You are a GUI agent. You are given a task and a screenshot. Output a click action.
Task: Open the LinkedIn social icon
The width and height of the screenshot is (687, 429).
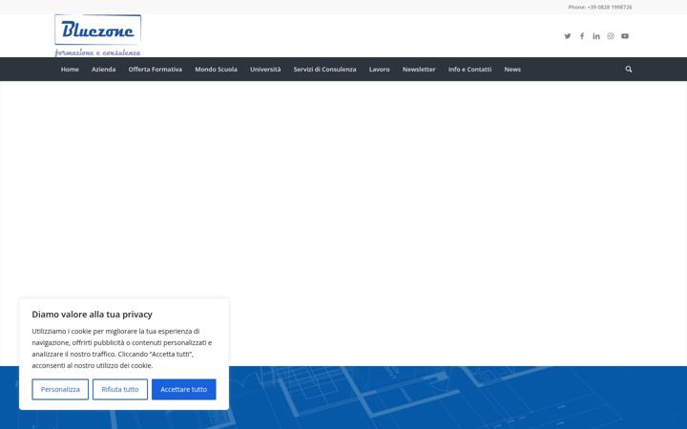coord(596,36)
